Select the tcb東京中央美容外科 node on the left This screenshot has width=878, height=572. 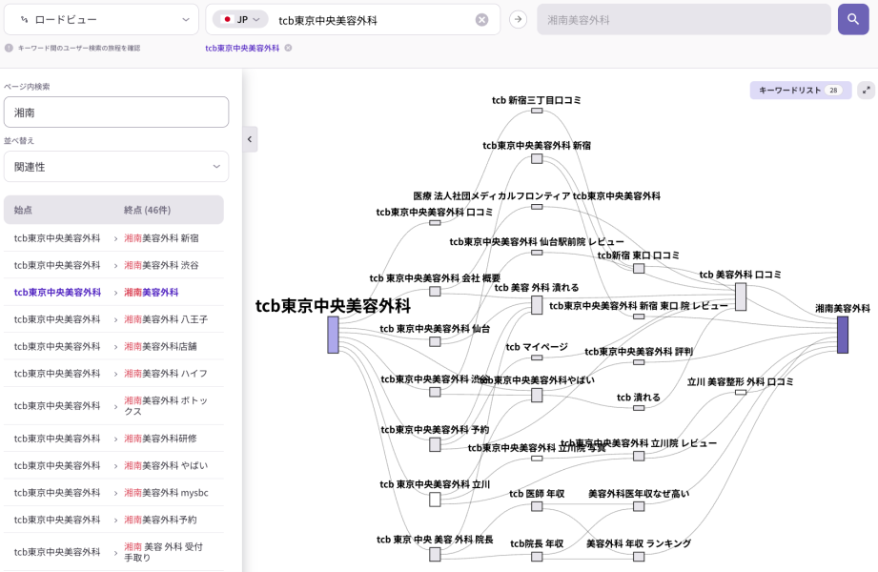[x=333, y=336]
